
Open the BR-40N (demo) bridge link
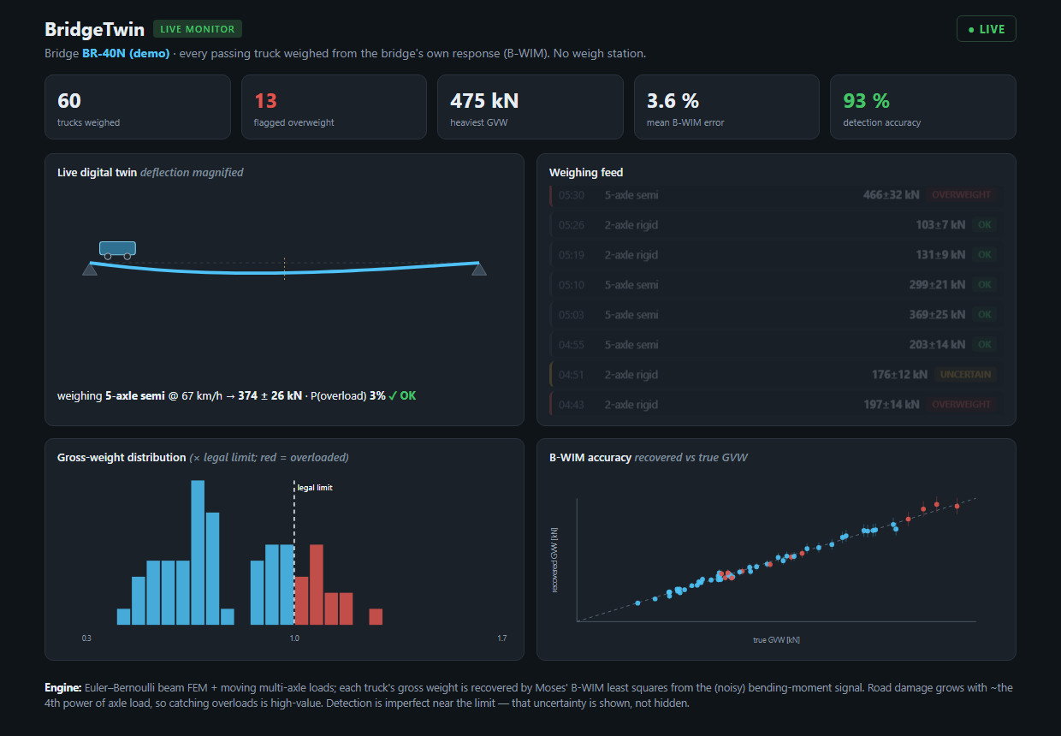(x=126, y=53)
